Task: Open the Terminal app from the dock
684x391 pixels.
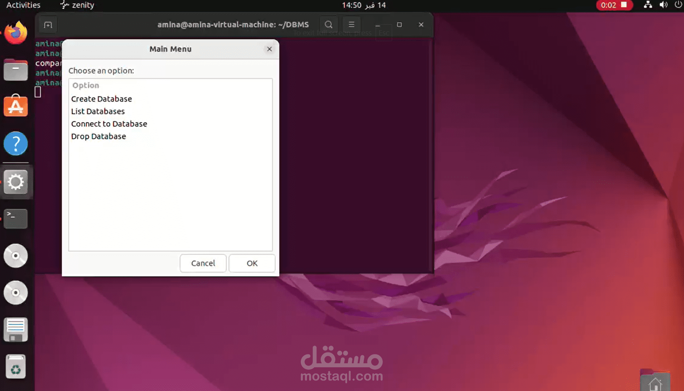Action: [16, 219]
